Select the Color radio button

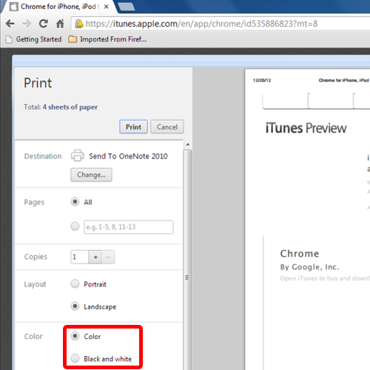pos(75,336)
